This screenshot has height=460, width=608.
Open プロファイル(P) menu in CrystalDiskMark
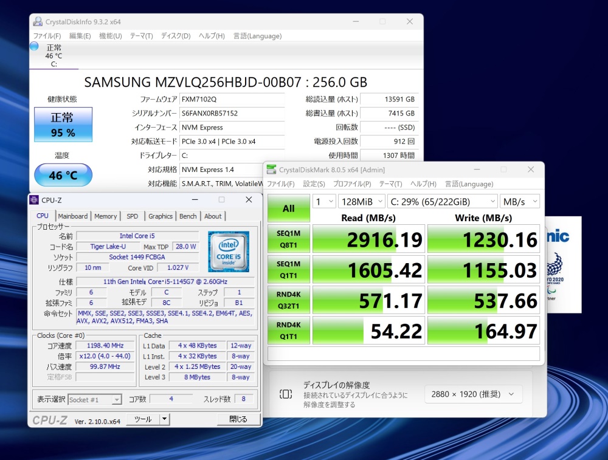point(352,184)
